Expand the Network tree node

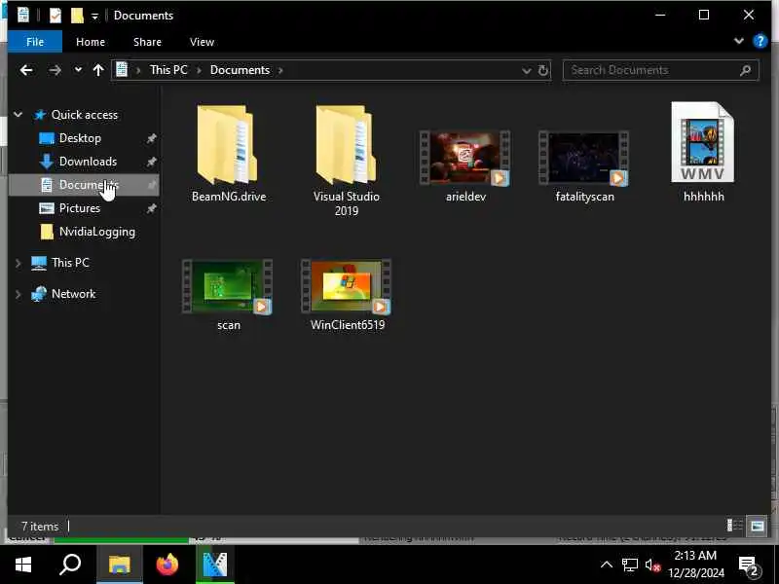coord(19,294)
